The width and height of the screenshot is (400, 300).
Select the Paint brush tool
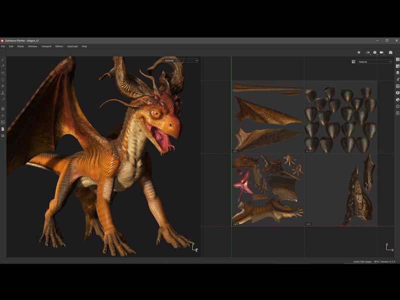coord(3,59)
